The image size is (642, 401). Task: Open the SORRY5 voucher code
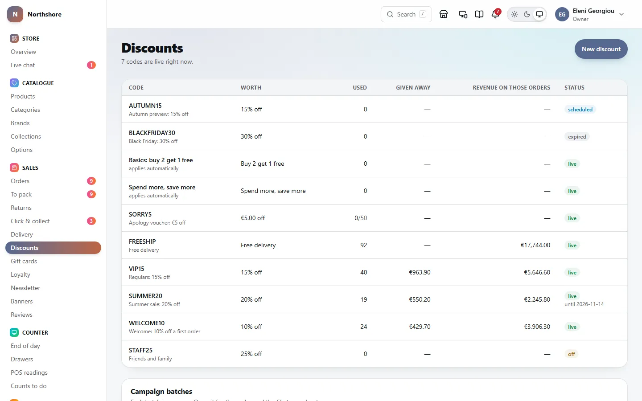(x=140, y=214)
